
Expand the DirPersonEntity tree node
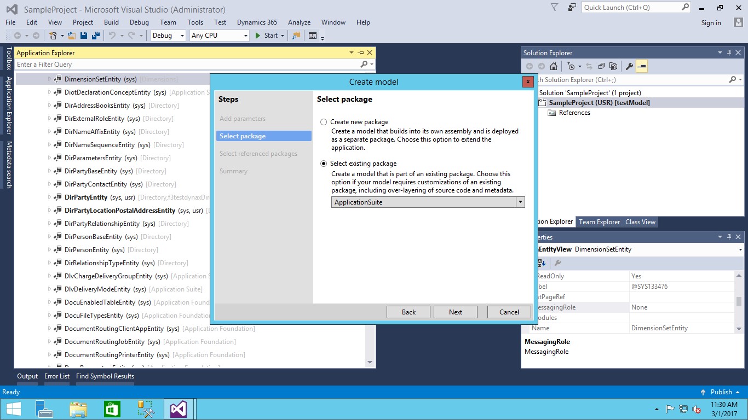[49, 250]
